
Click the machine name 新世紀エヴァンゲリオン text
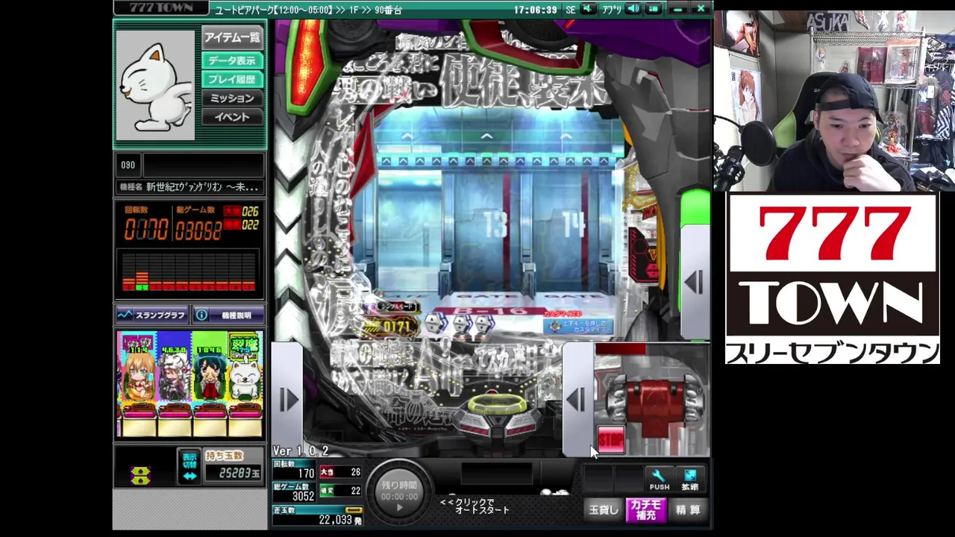[x=202, y=187]
